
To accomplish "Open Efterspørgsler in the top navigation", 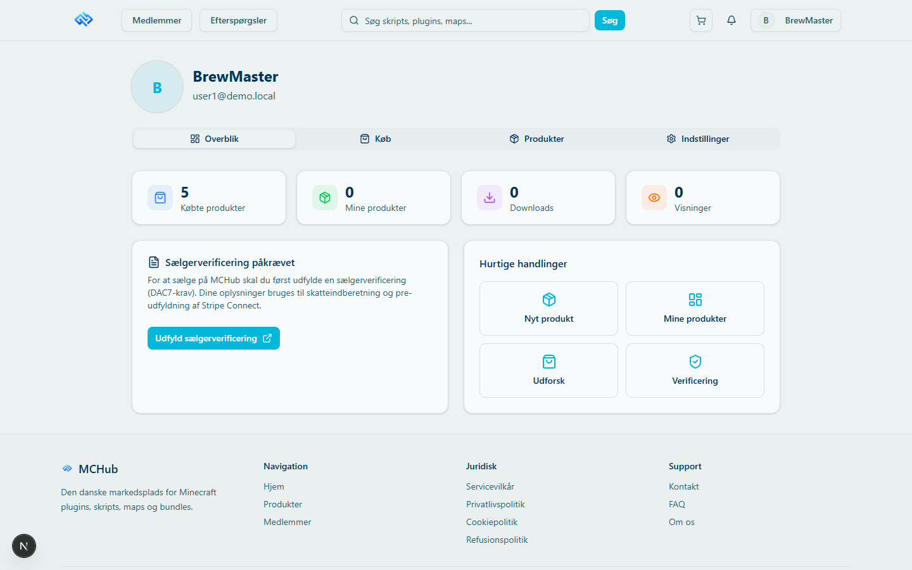I will click(238, 20).
